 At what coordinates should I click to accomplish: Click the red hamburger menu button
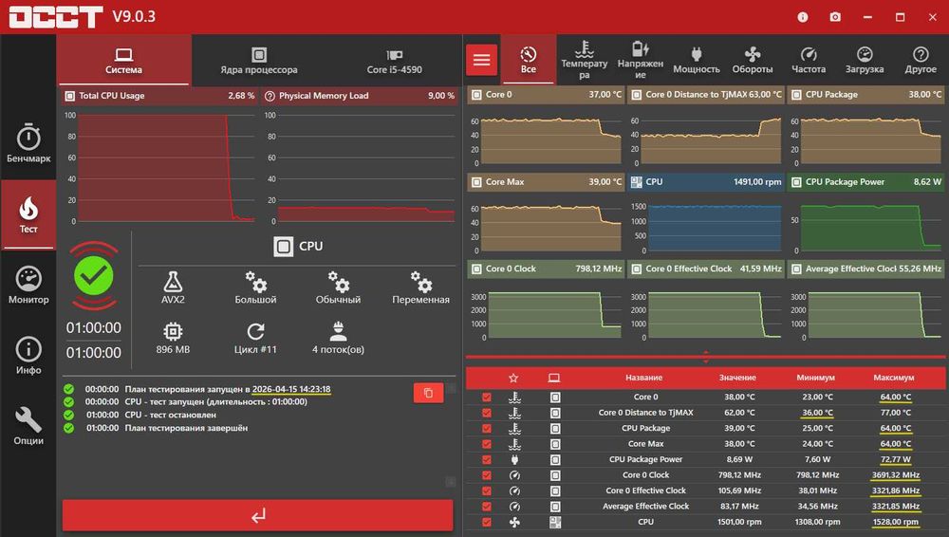point(482,60)
